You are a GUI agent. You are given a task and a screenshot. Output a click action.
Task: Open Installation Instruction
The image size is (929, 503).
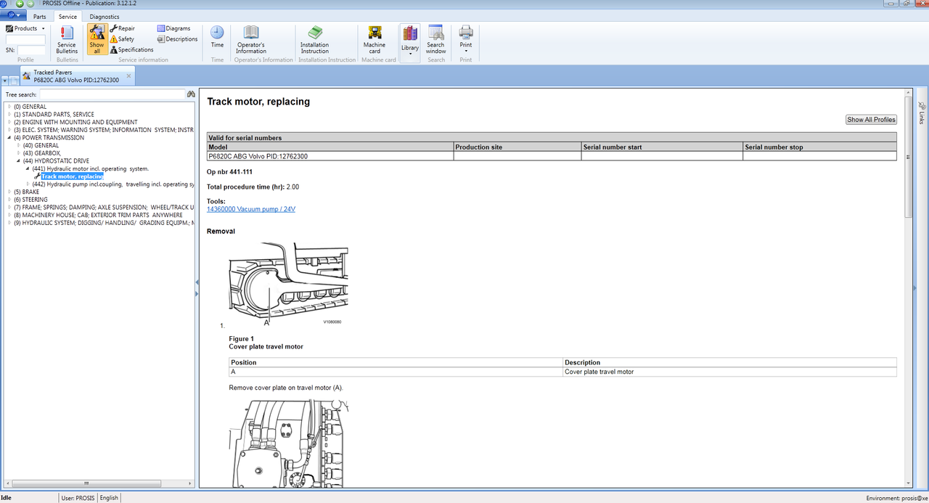tap(315, 39)
